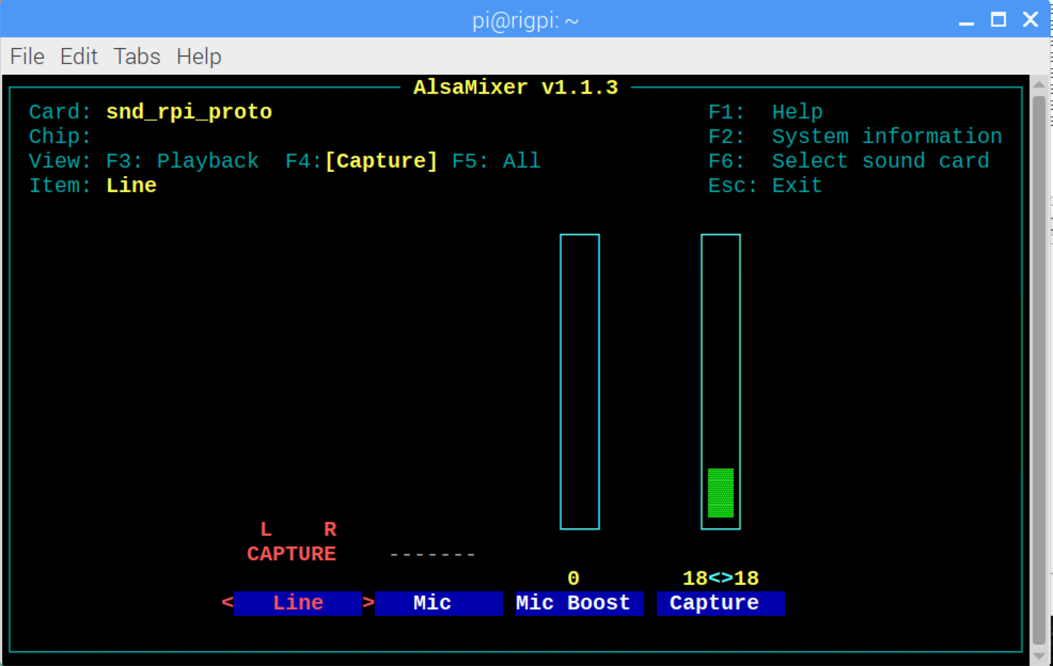Select the Capture channel label

714,603
